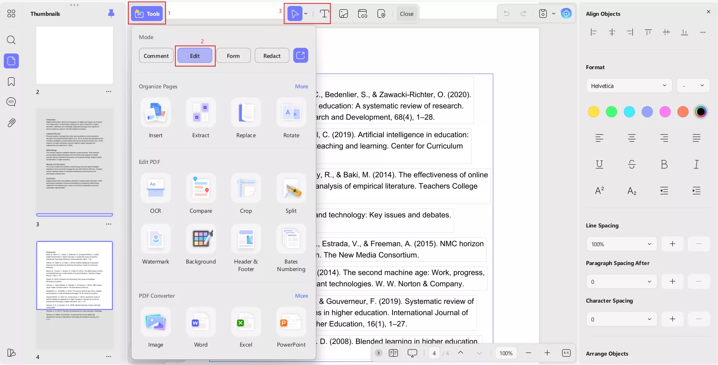Click the Insert pages icon
The width and height of the screenshot is (718, 365).
click(x=155, y=112)
